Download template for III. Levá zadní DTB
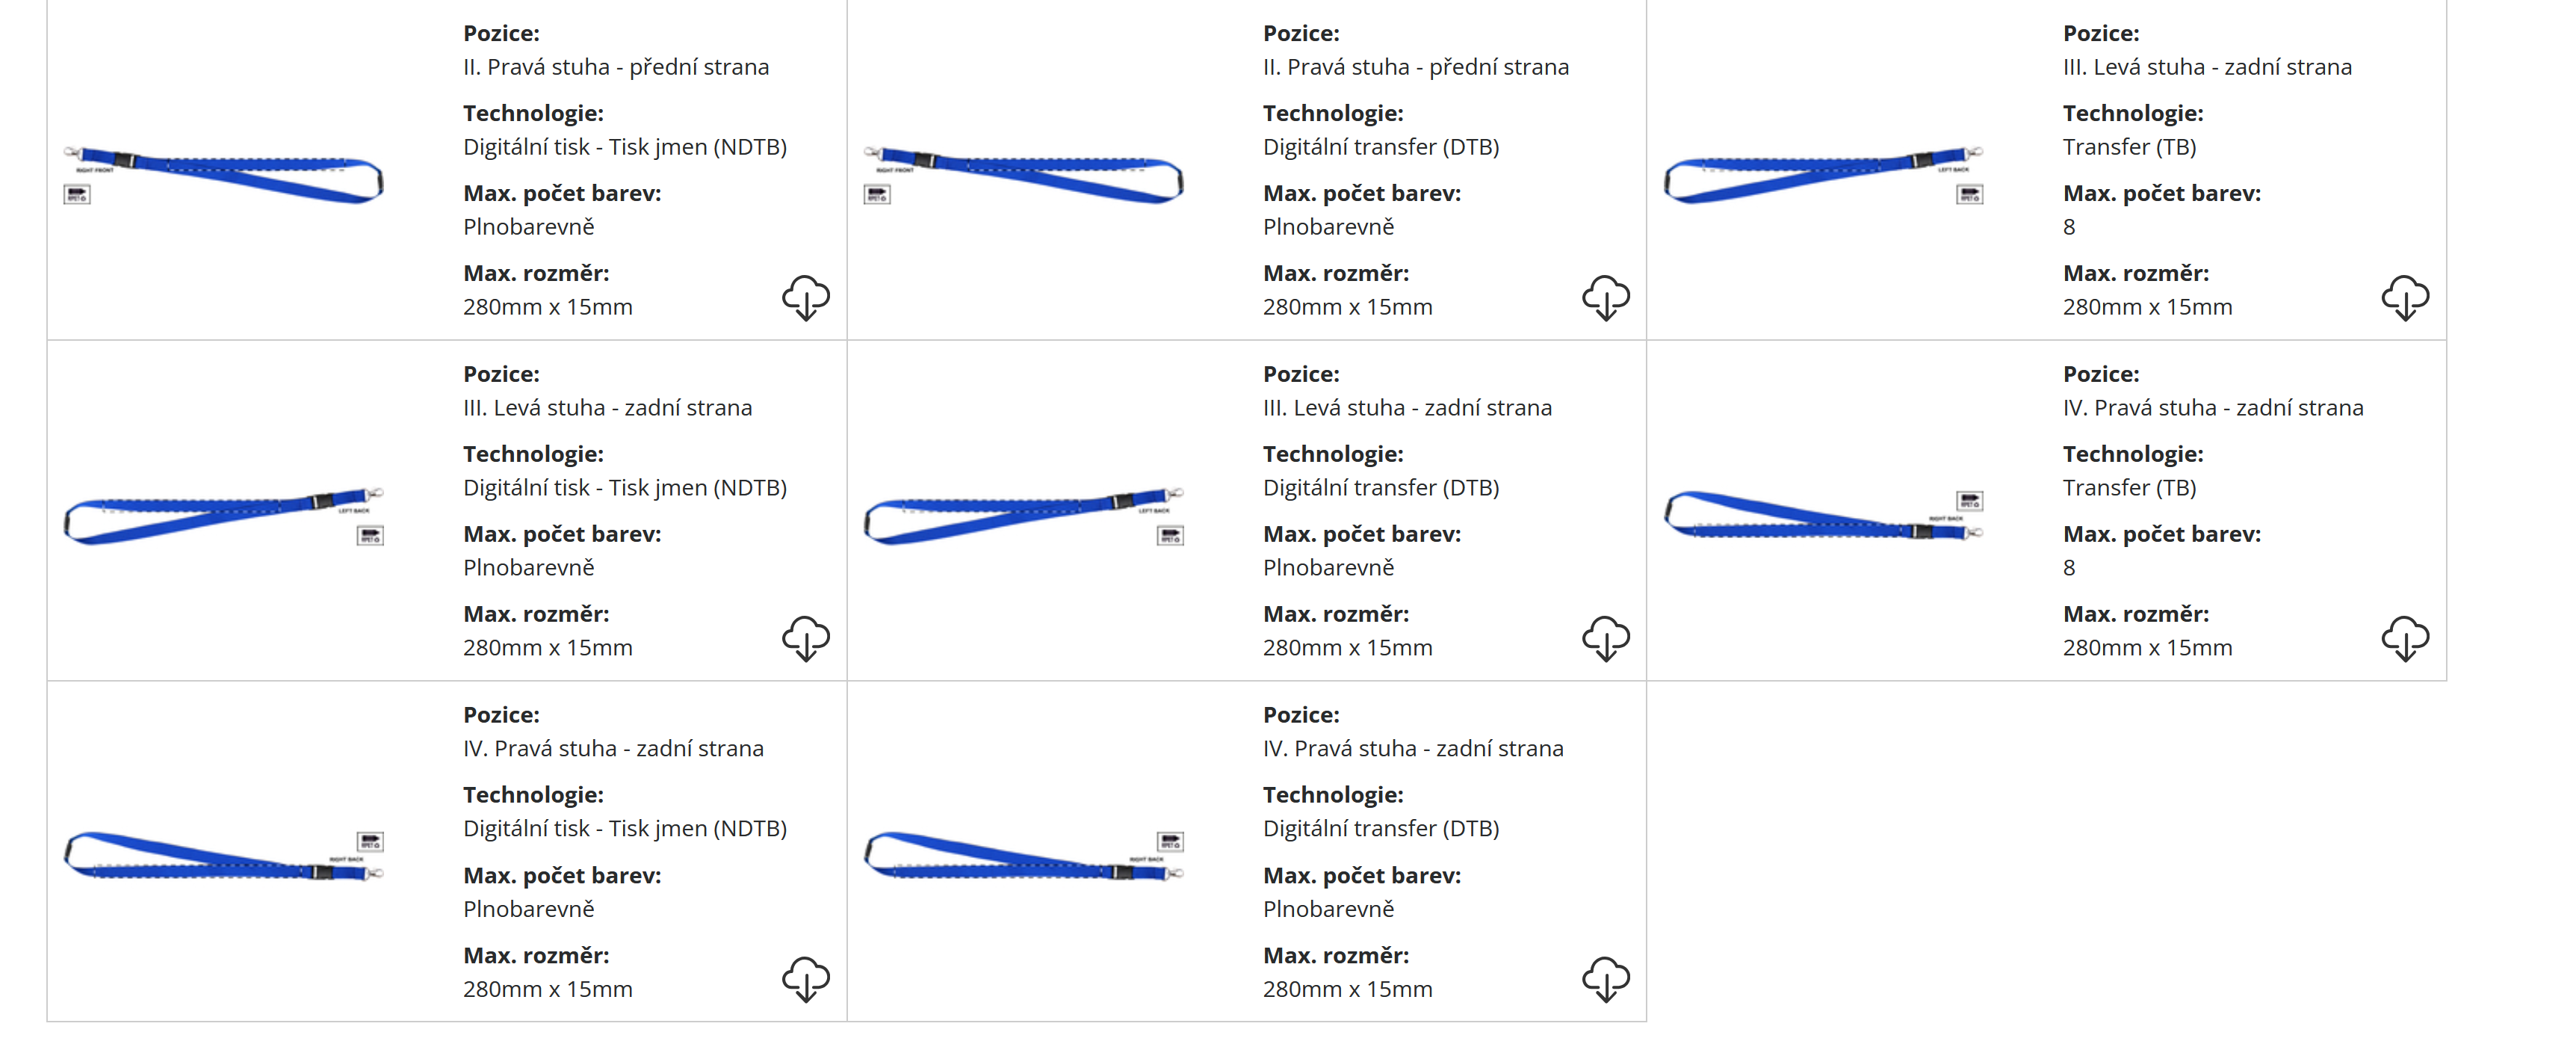This screenshot has width=2576, height=1050. (x=1605, y=638)
